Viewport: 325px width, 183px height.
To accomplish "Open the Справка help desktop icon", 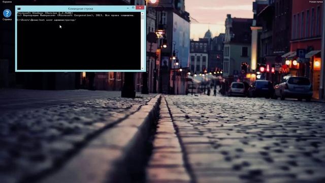I will [x=7, y=14].
